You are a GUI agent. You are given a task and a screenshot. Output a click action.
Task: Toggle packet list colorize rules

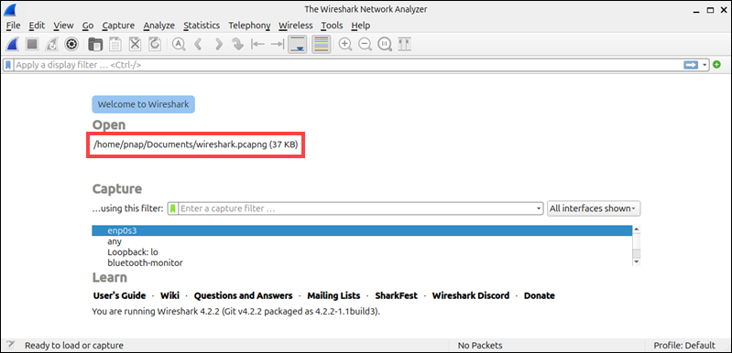[x=322, y=44]
